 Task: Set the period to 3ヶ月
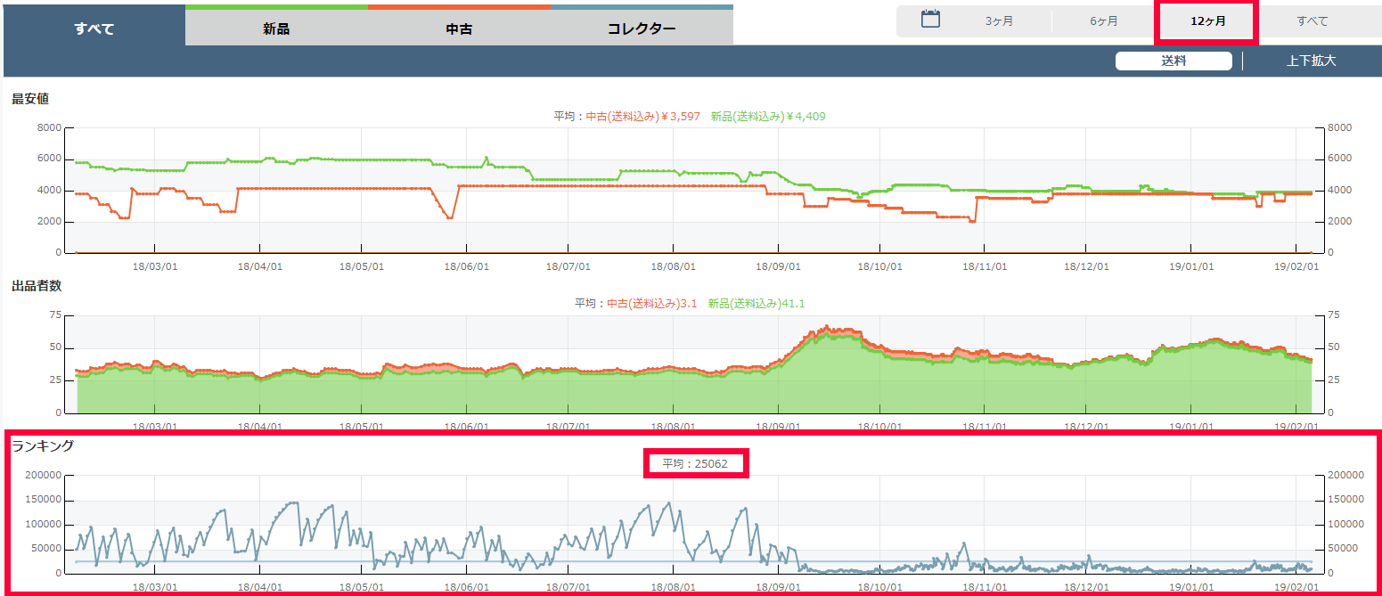click(x=999, y=21)
